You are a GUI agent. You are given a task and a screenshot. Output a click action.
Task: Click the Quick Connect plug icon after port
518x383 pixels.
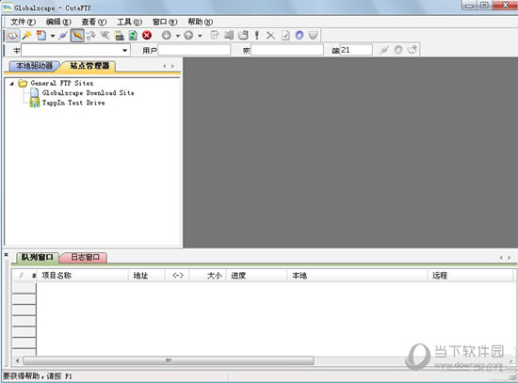coord(384,50)
